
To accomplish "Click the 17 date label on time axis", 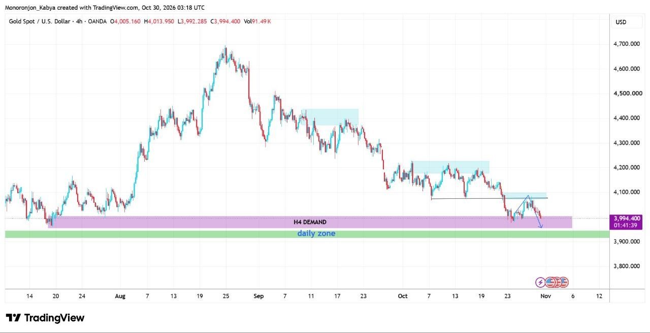I will pyautogui.click(x=337, y=296).
